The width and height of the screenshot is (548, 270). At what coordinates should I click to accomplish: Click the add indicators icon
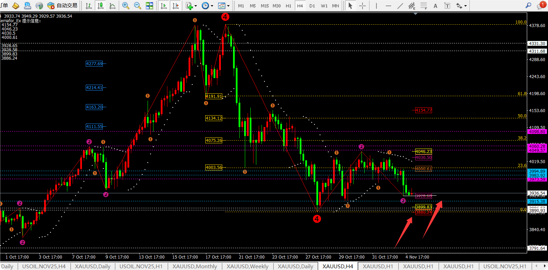tap(189, 6)
